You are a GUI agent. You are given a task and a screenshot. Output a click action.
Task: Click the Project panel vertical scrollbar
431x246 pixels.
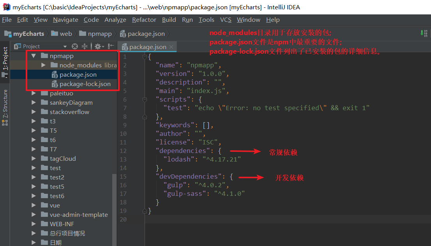114,210
